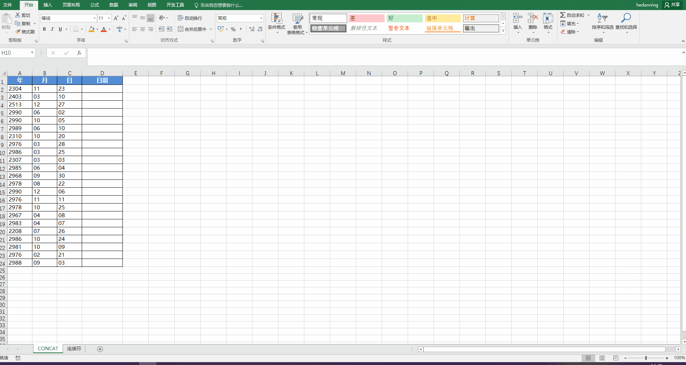Click the Paste (粘贴) button
Viewport: 686px width, 365px height.
coord(6,22)
